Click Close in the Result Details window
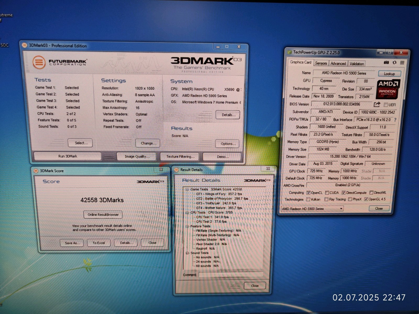419x314 pixels. point(255,286)
